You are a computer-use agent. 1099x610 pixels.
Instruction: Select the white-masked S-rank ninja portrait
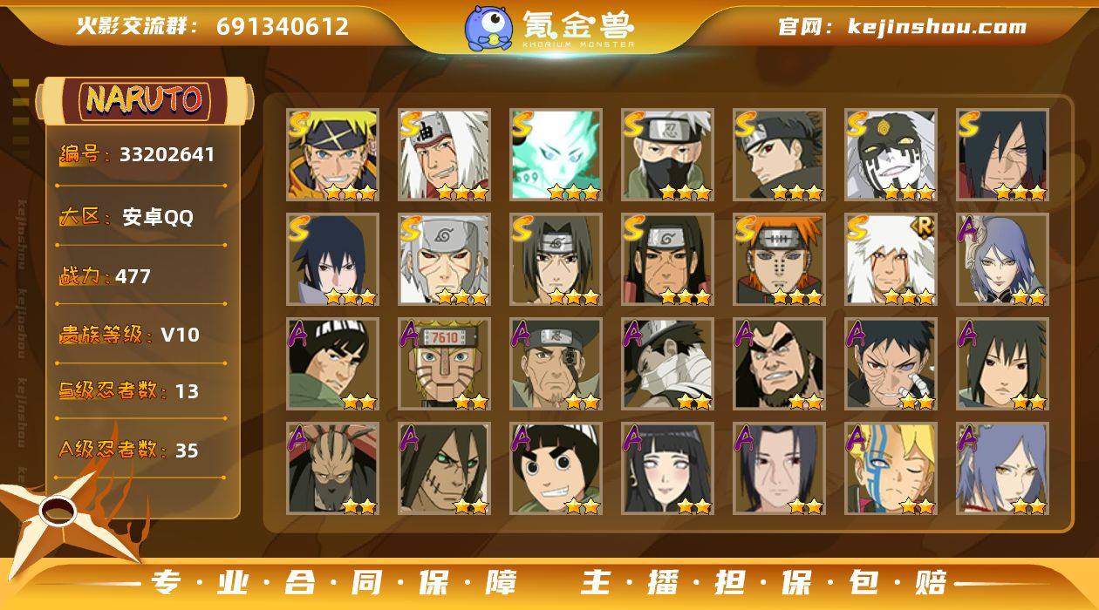[x=891, y=155]
